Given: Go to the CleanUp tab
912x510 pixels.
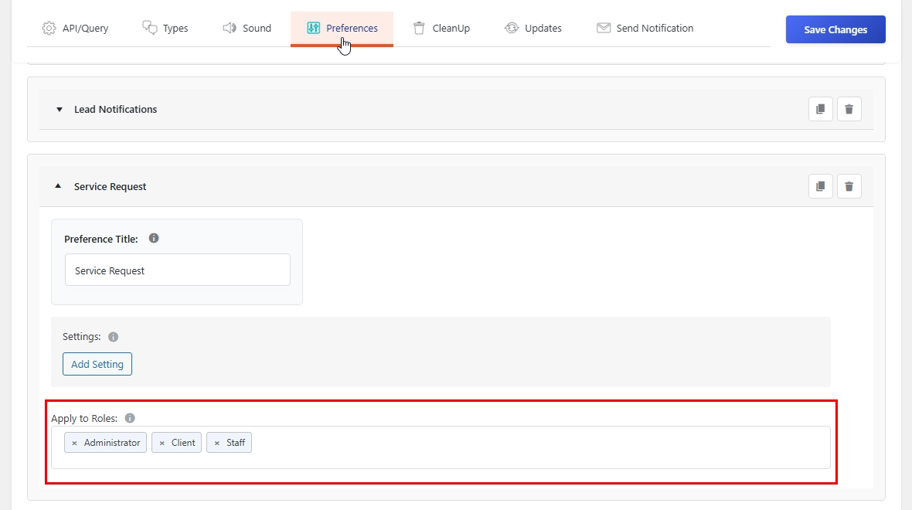Looking at the screenshot, I should (441, 28).
